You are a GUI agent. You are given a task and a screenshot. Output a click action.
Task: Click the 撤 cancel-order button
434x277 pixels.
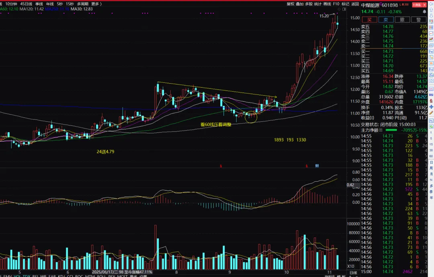pos(402,19)
